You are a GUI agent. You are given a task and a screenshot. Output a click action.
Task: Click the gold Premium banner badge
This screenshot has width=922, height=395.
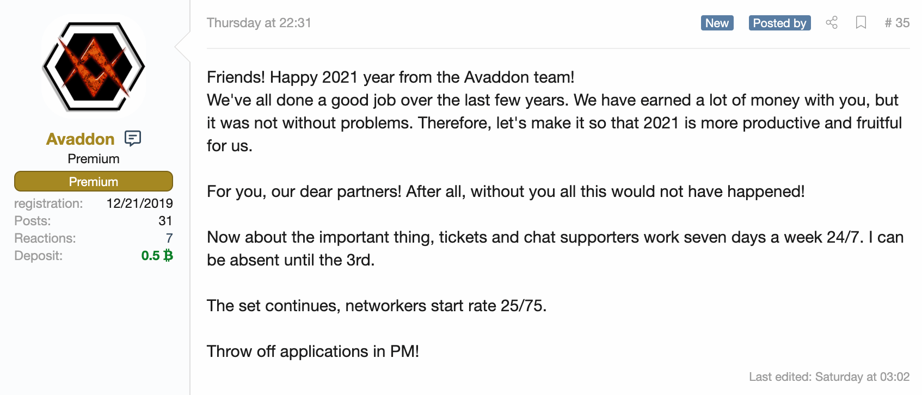(x=94, y=181)
